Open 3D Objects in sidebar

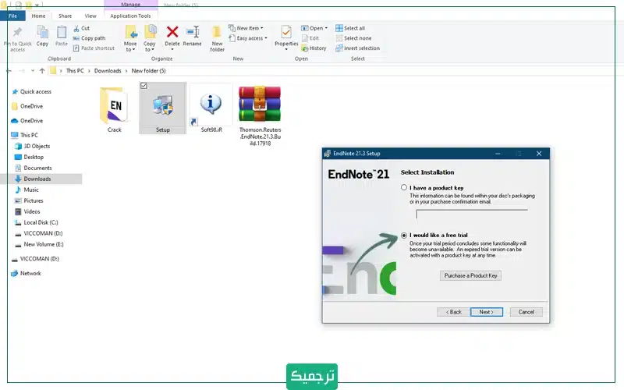click(x=33, y=146)
